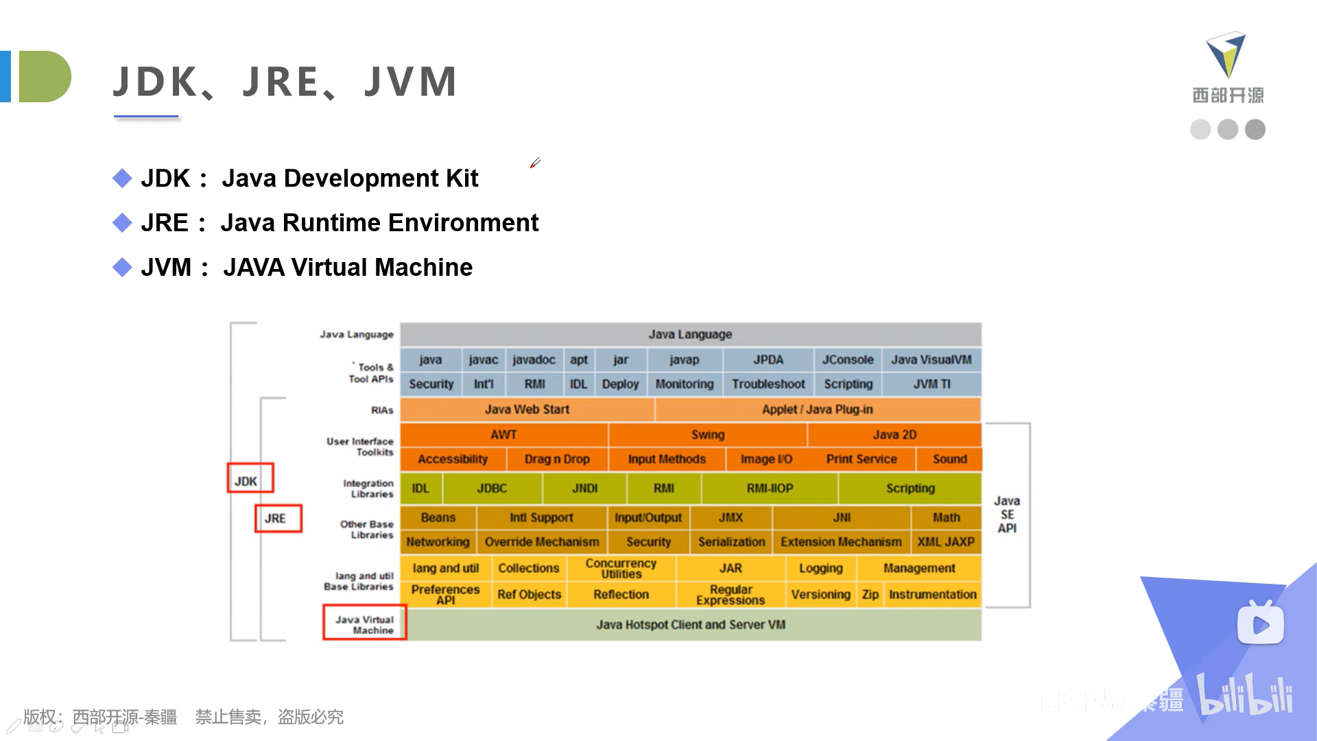Select the pen annotation tool
The height and width of the screenshot is (741, 1317).
pos(14,727)
